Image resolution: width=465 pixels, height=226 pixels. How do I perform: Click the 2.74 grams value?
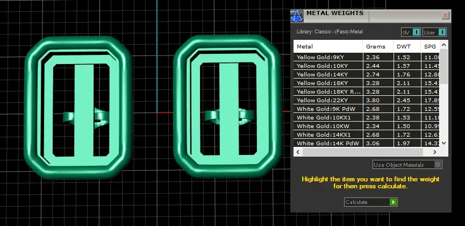coord(371,75)
